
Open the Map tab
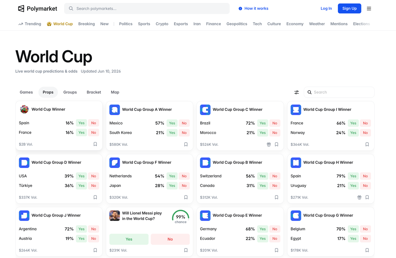(115, 92)
